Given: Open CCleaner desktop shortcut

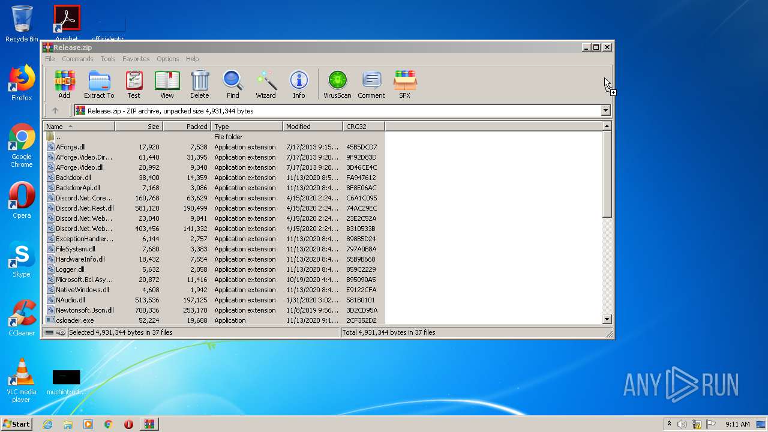Looking at the screenshot, I should coord(22,318).
